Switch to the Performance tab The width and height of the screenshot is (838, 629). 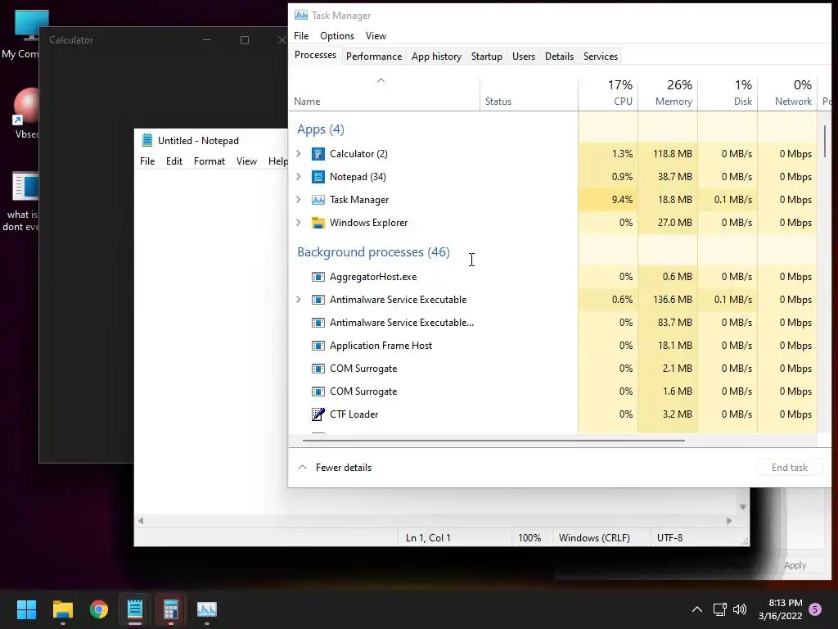click(x=373, y=57)
